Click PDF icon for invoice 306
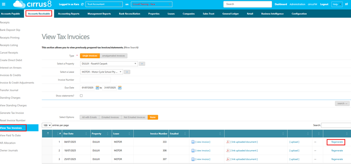Image resolution: width=351 pixels, height=164 pixels. tap(228, 150)
